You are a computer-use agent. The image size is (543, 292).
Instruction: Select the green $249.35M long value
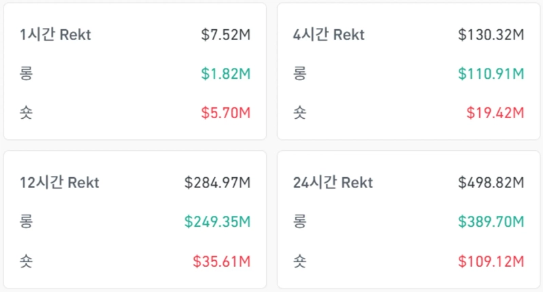[217, 221]
